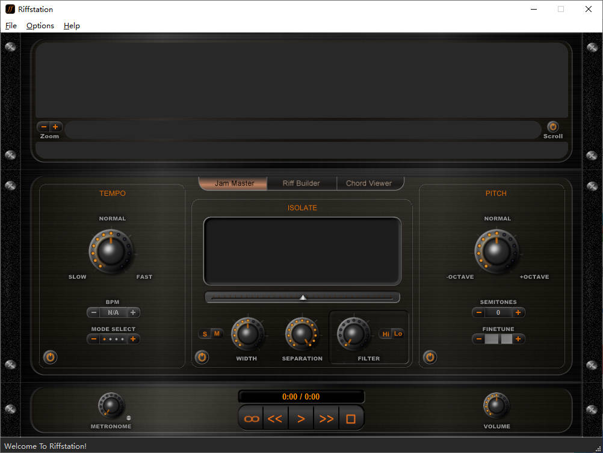Click the waveform display area
The height and width of the screenshot is (453, 603).
[301, 80]
